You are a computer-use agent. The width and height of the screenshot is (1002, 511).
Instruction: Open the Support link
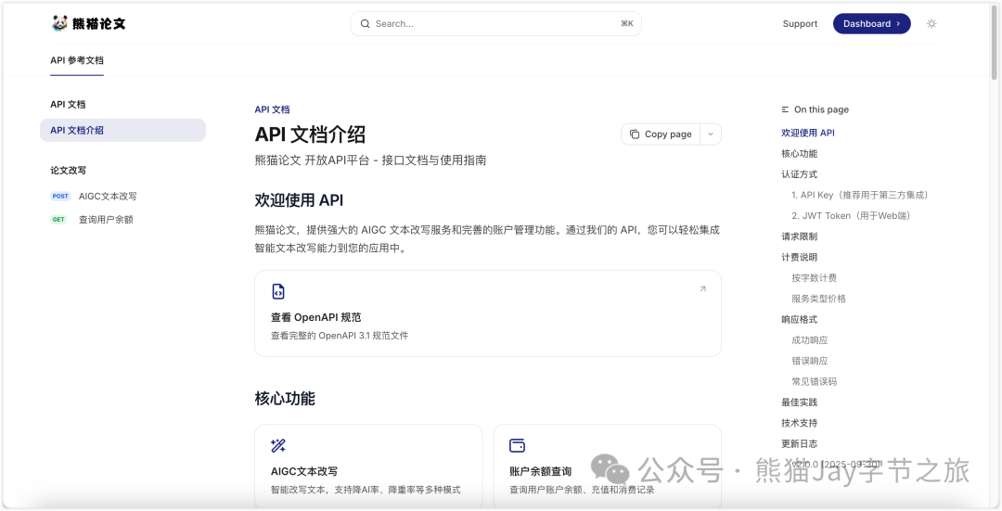tap(800, 23)
